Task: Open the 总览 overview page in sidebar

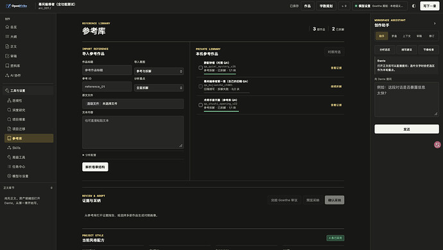Action: coord(12,27)
